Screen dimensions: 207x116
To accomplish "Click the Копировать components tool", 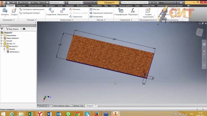I will point(96,17).
